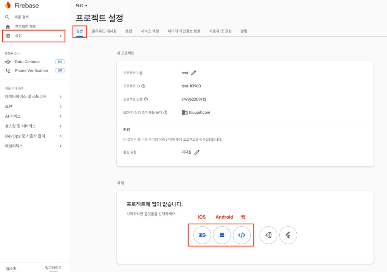Screen dimensions: 387x272
Task: Click the Data Connect icon
Action: click(8, 62)
